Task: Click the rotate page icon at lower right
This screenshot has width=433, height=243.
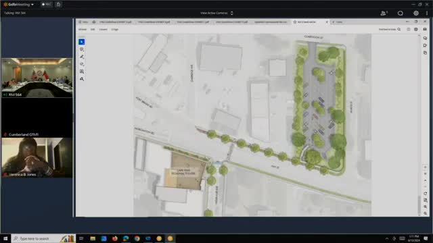Action: point(426,194)
